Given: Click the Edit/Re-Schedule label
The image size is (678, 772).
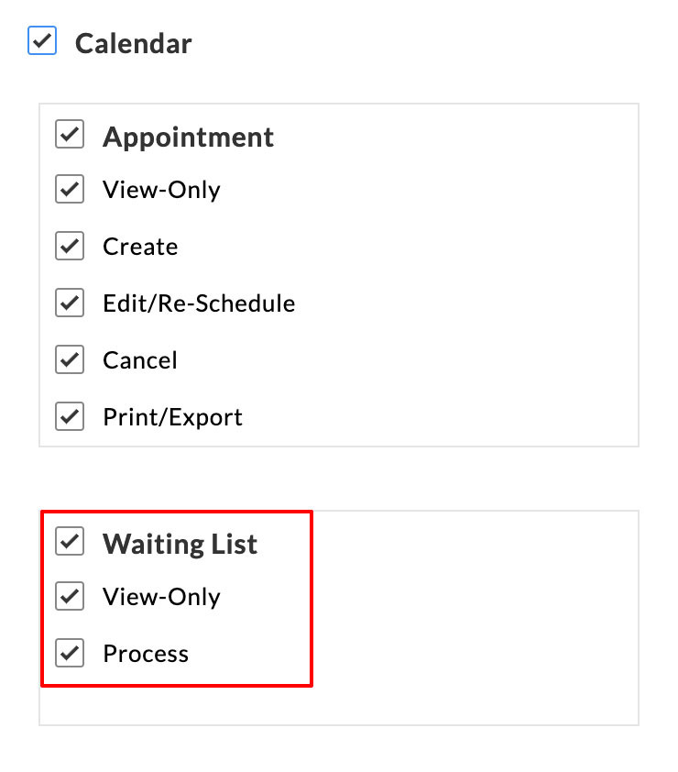Looking at the screenshot, I should [x=200, y=303].
